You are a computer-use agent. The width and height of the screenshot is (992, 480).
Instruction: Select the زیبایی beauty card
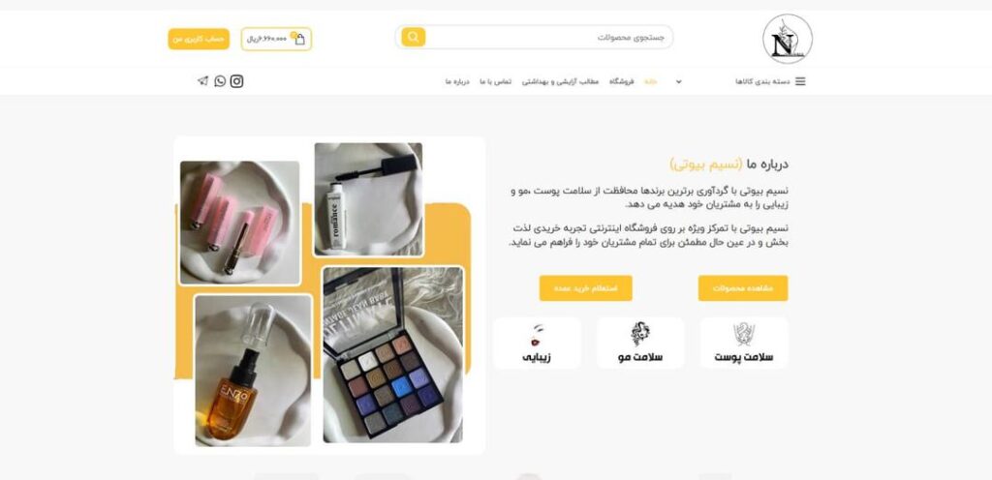tap(537, 343)
